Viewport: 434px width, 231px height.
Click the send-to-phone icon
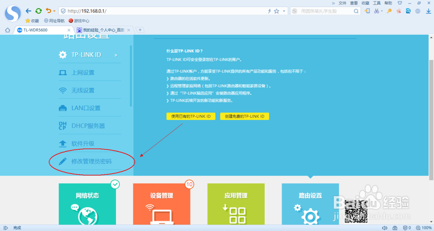[367, 11]
